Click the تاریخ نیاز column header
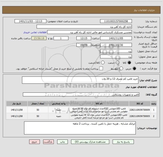The height and width of the screenshot is (157, 163). point(17,103)
